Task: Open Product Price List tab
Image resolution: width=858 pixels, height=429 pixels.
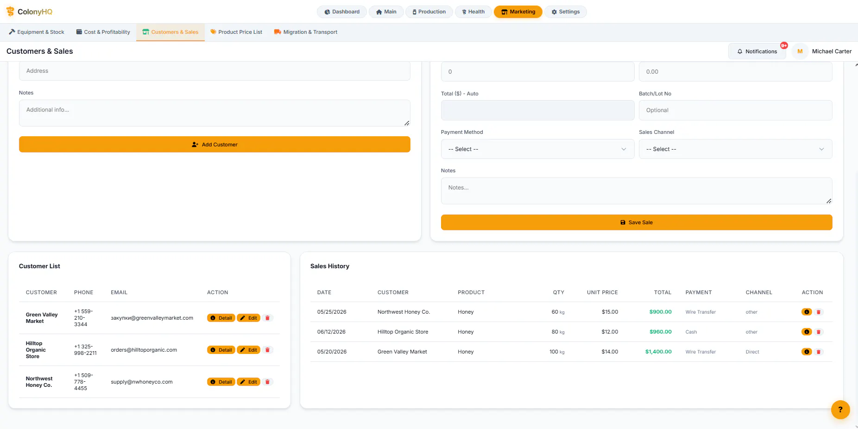Action: (236, 32)
